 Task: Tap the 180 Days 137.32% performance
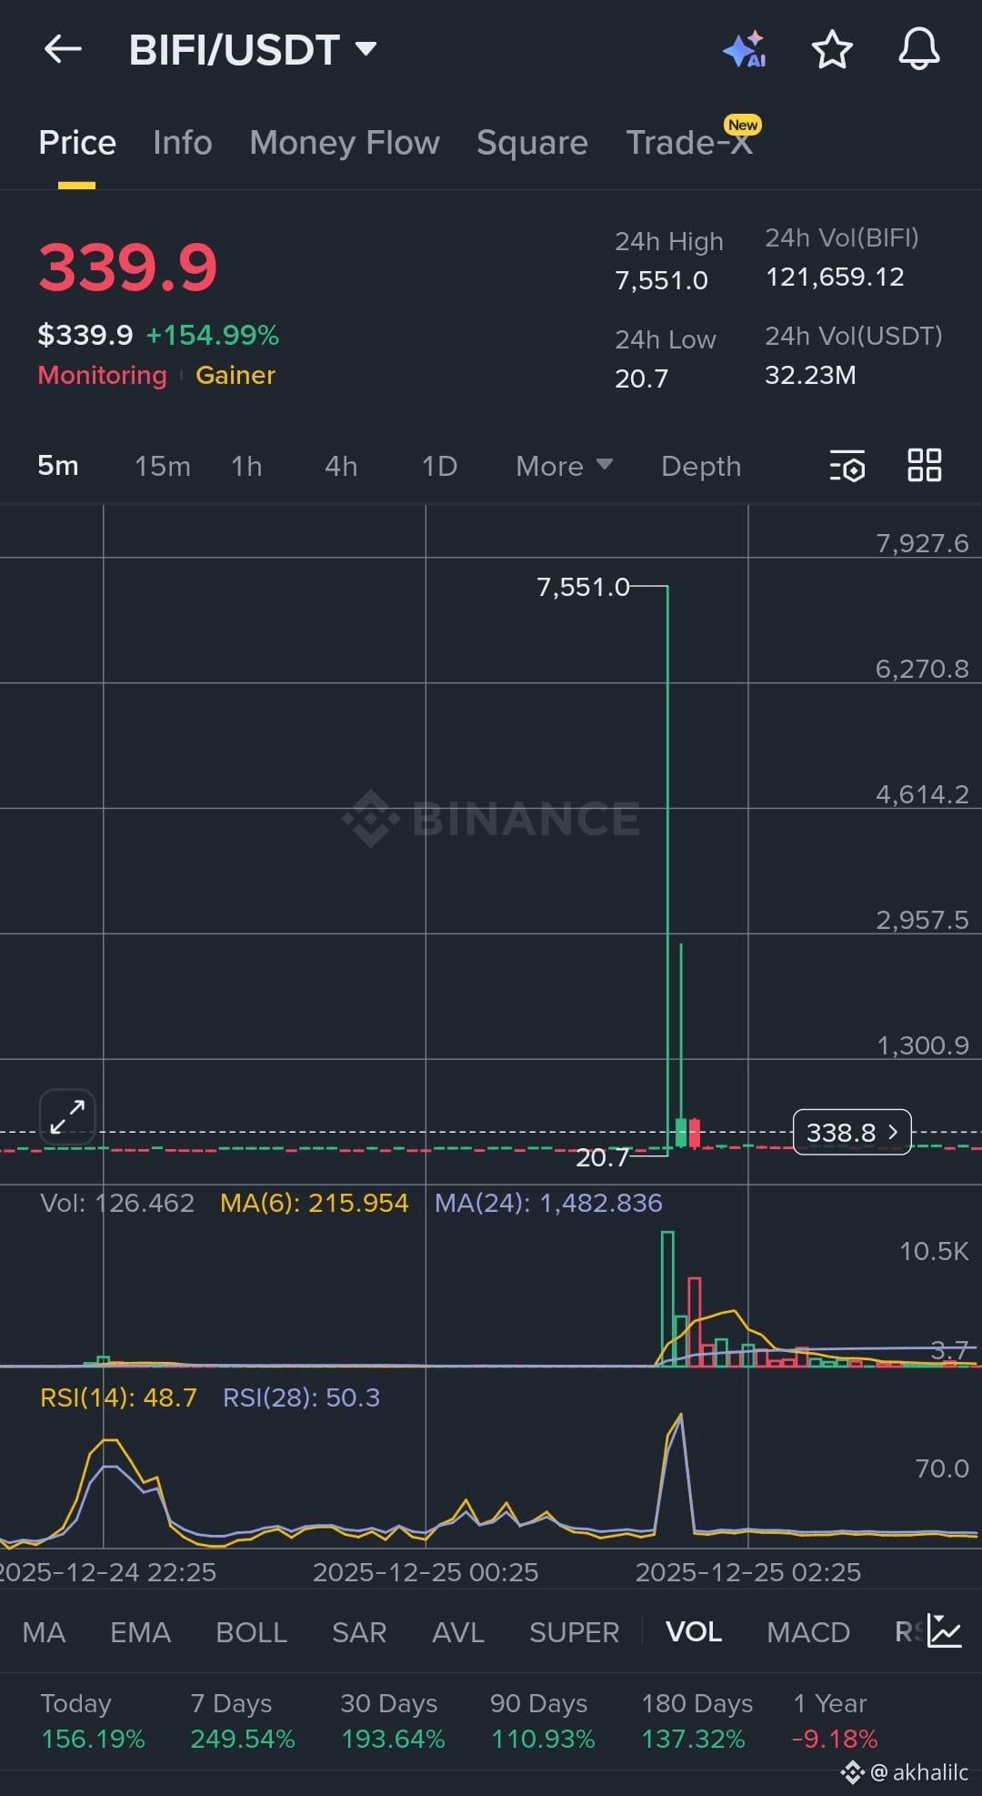(x=697, y=1720)
